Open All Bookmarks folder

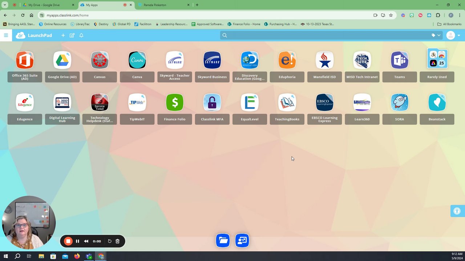pos(449,24)
